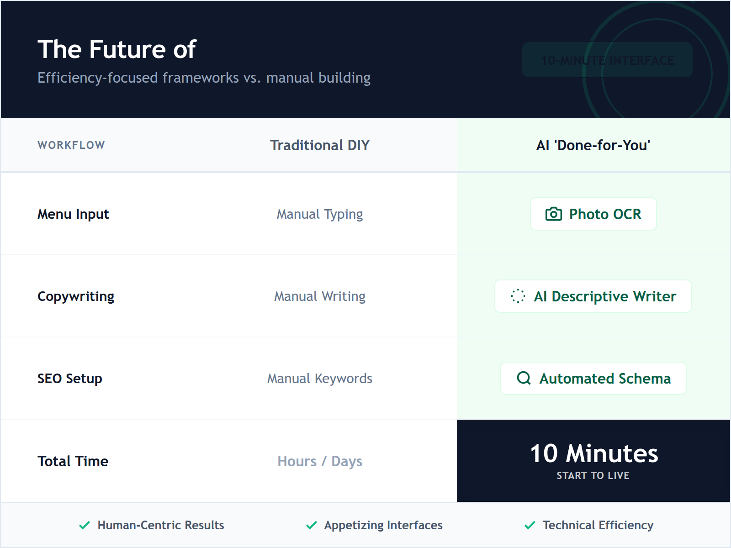731x548 pixels.
Task: Expand the Copywriting workflow row
Action: pyautogui.click(x=76, y=296)
